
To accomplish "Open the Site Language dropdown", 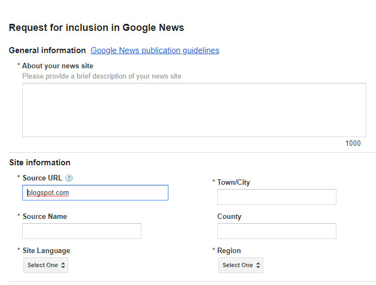I will click(x=46, y=265).
